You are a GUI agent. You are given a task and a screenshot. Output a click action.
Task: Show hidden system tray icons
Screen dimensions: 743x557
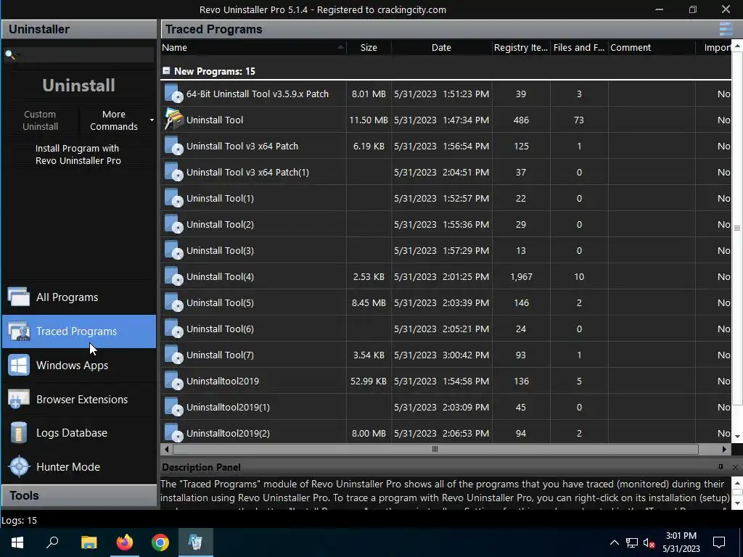click(x=614, y=542)
